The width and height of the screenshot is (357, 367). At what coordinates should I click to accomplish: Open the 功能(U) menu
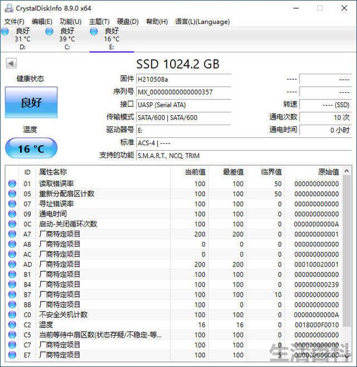pos(71,22)
